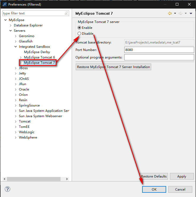Screen dimensions: 196x197
Task: Expand the Glassfish server node
Action: [15, 41]
